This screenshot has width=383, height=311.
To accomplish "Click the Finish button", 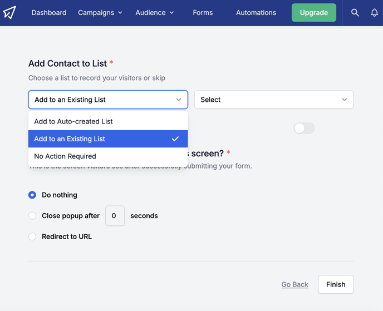I will 336,284.
